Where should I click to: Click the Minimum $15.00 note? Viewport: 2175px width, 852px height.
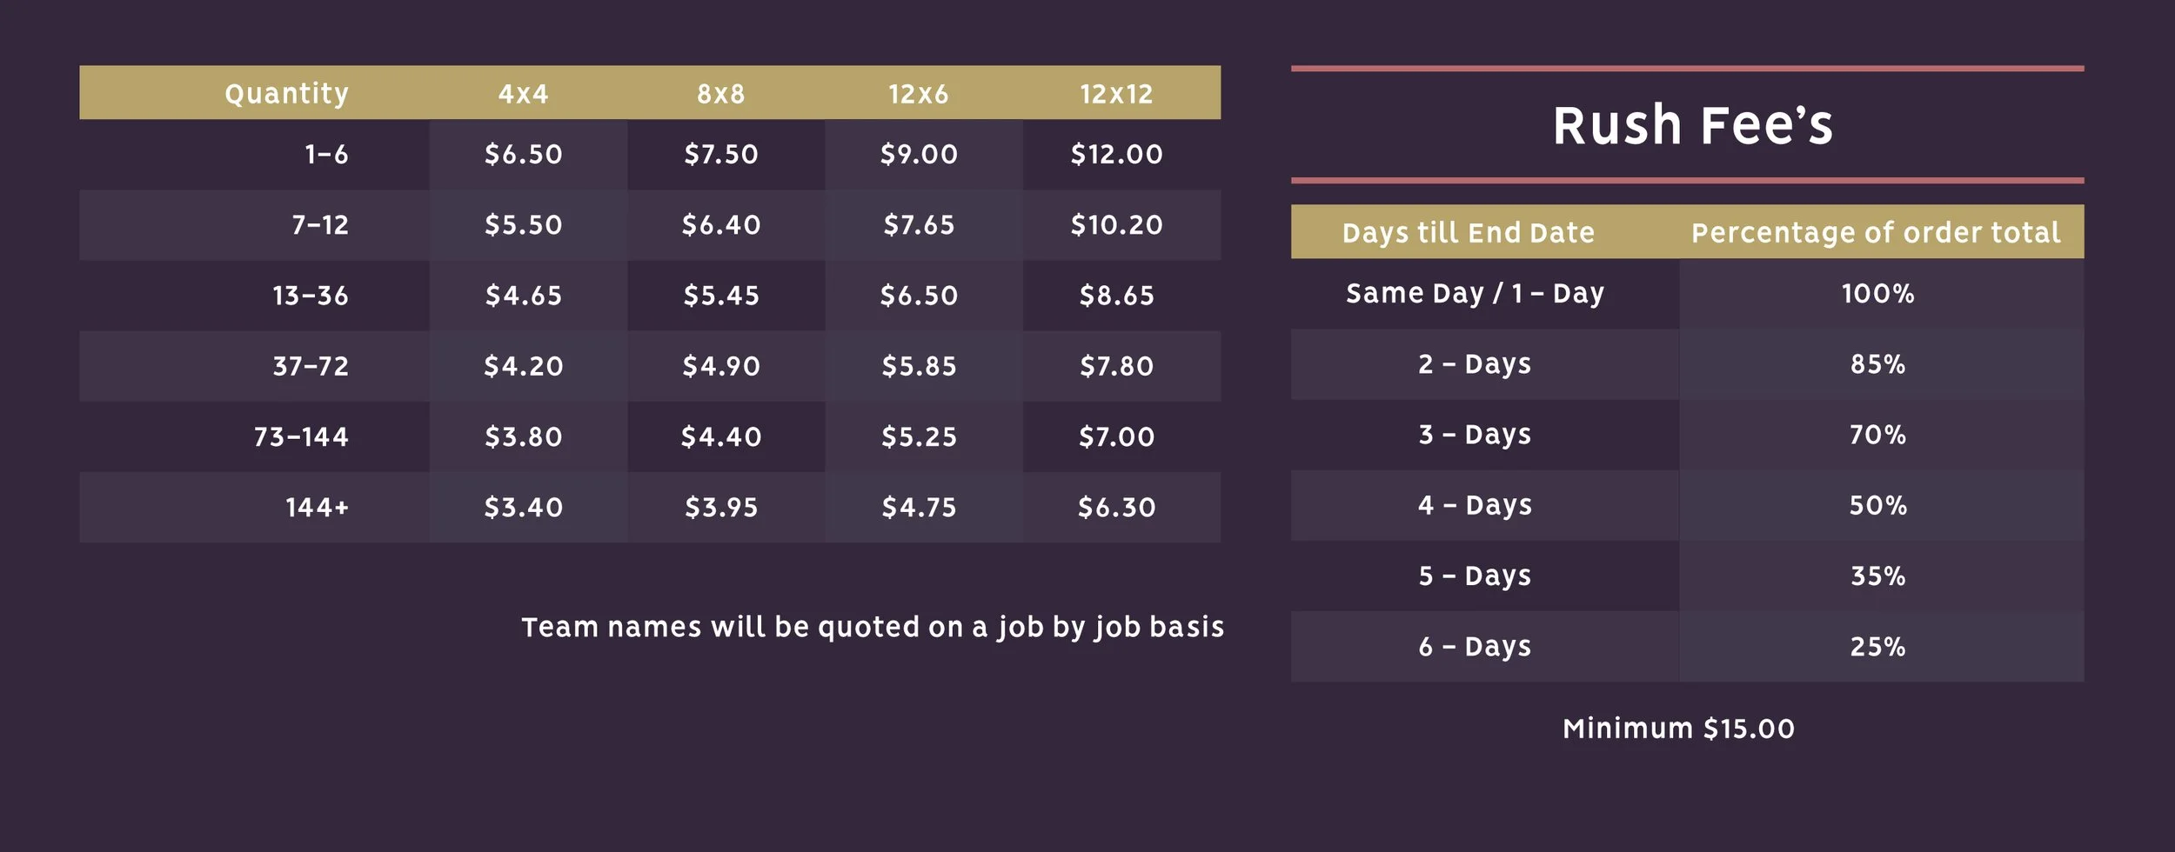[x=1678, y=729]
